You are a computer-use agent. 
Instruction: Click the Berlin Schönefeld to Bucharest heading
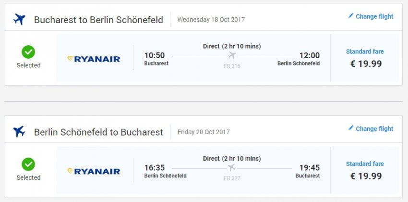98,132
